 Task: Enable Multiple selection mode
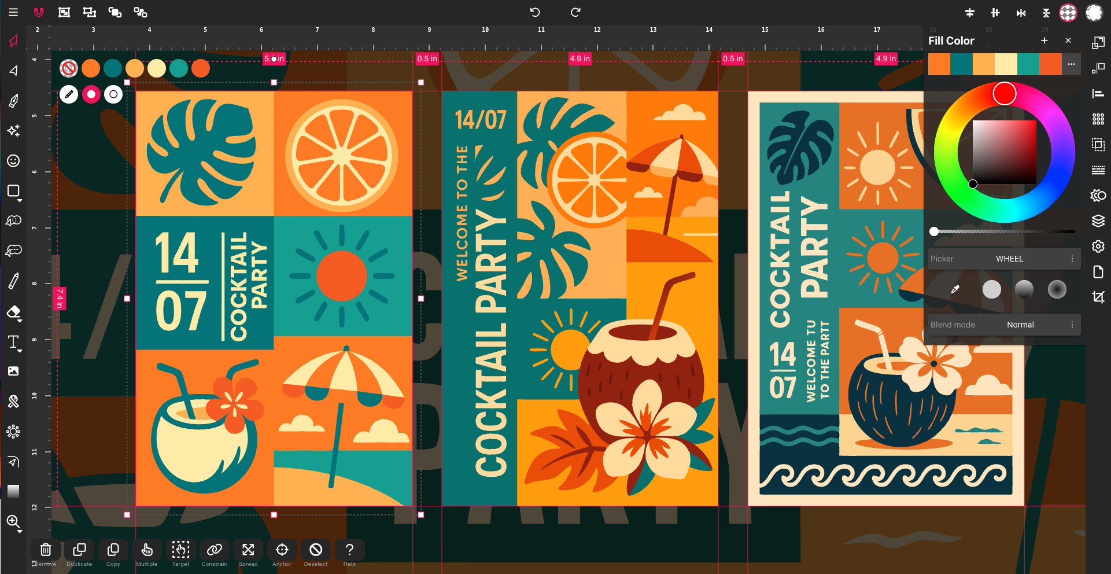147,550
